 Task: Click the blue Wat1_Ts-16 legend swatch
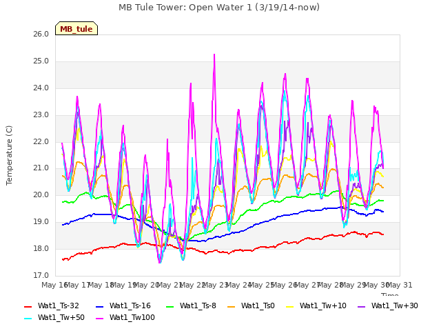[100, 307]
